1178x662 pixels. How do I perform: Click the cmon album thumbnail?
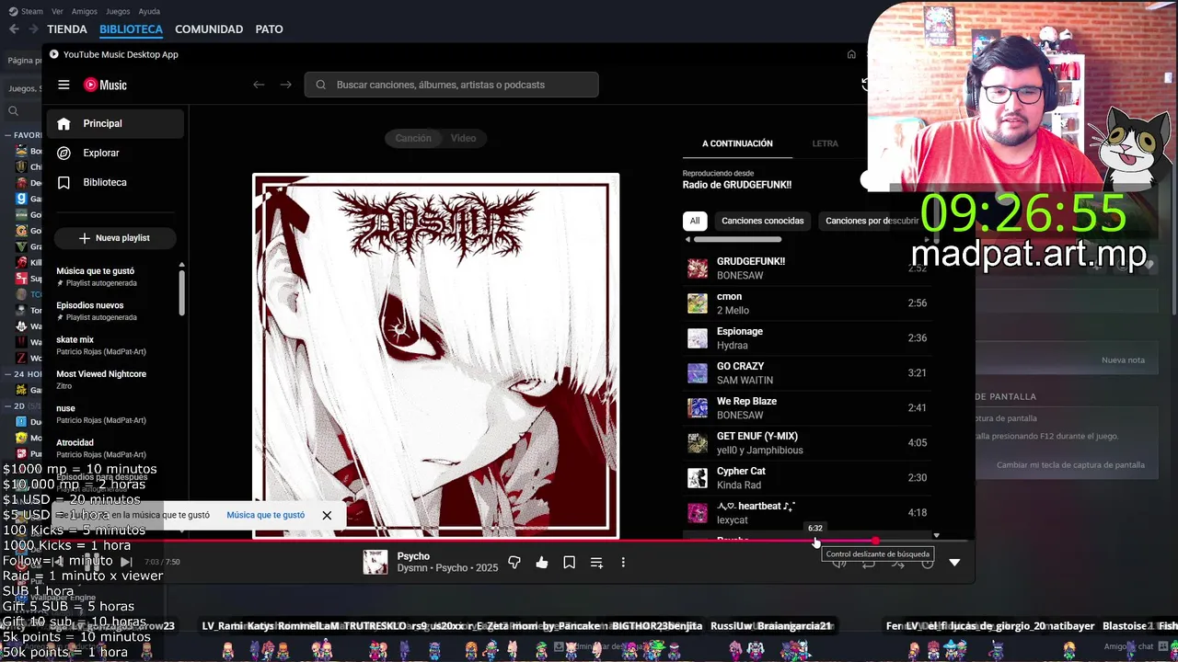click(x=698, y=303)
